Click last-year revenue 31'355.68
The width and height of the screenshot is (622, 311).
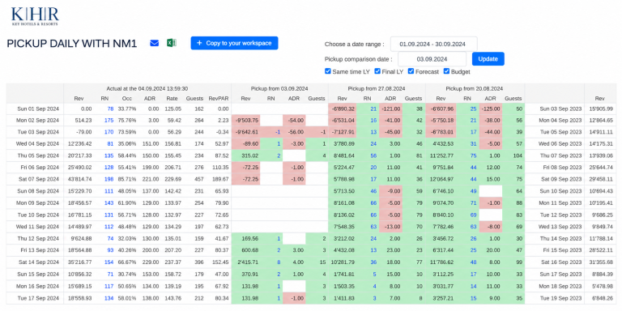pyautogui.click(x=602, y=262)
